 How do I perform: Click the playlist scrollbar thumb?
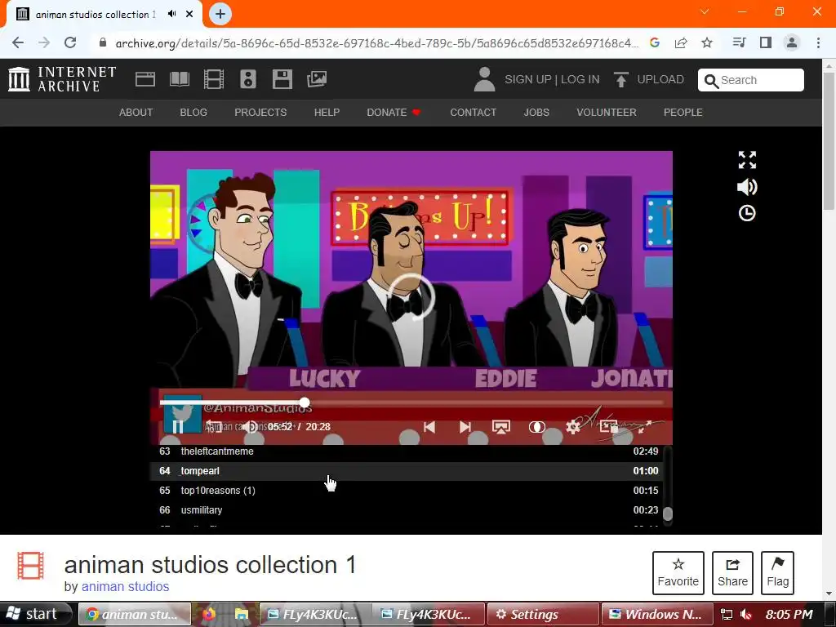pos(668,514)
